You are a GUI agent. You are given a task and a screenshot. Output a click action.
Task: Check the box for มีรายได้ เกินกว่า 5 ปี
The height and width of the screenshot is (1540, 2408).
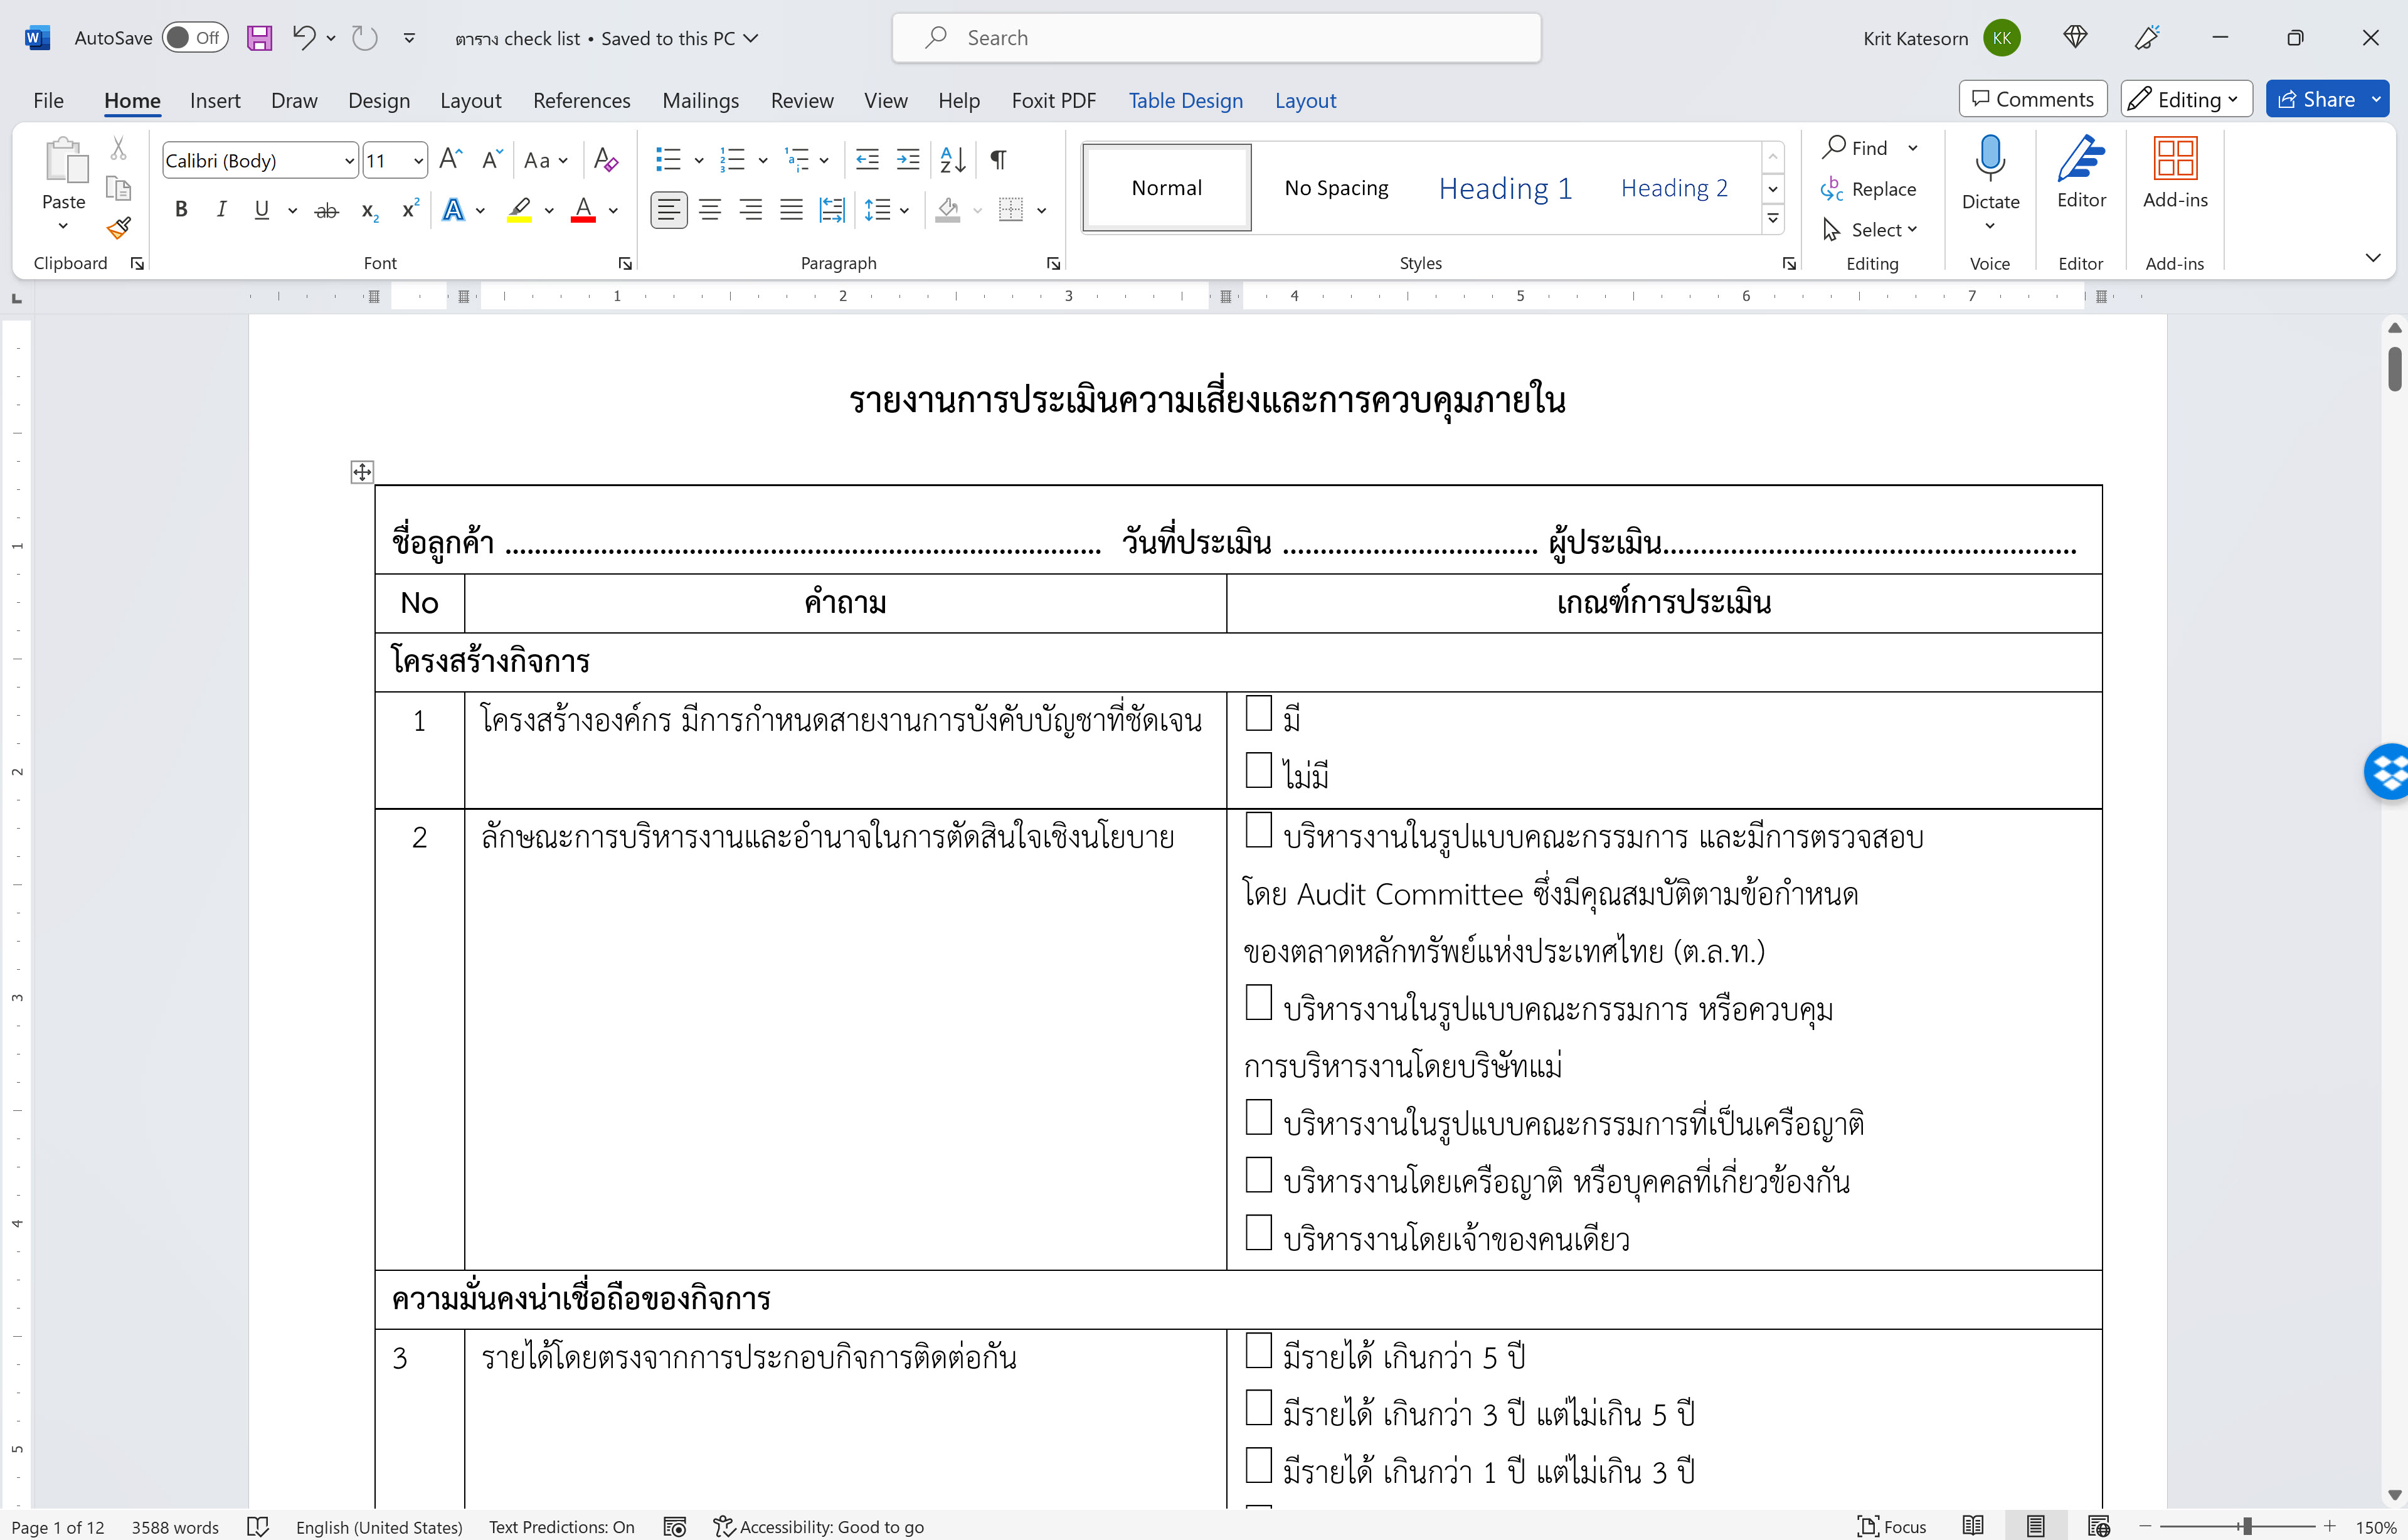(1258, 1350)
